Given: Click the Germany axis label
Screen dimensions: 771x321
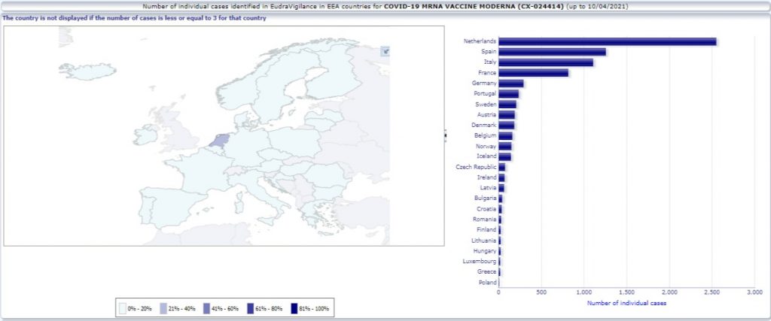Looking at the screenshot, I should click(x=484, y=83).
